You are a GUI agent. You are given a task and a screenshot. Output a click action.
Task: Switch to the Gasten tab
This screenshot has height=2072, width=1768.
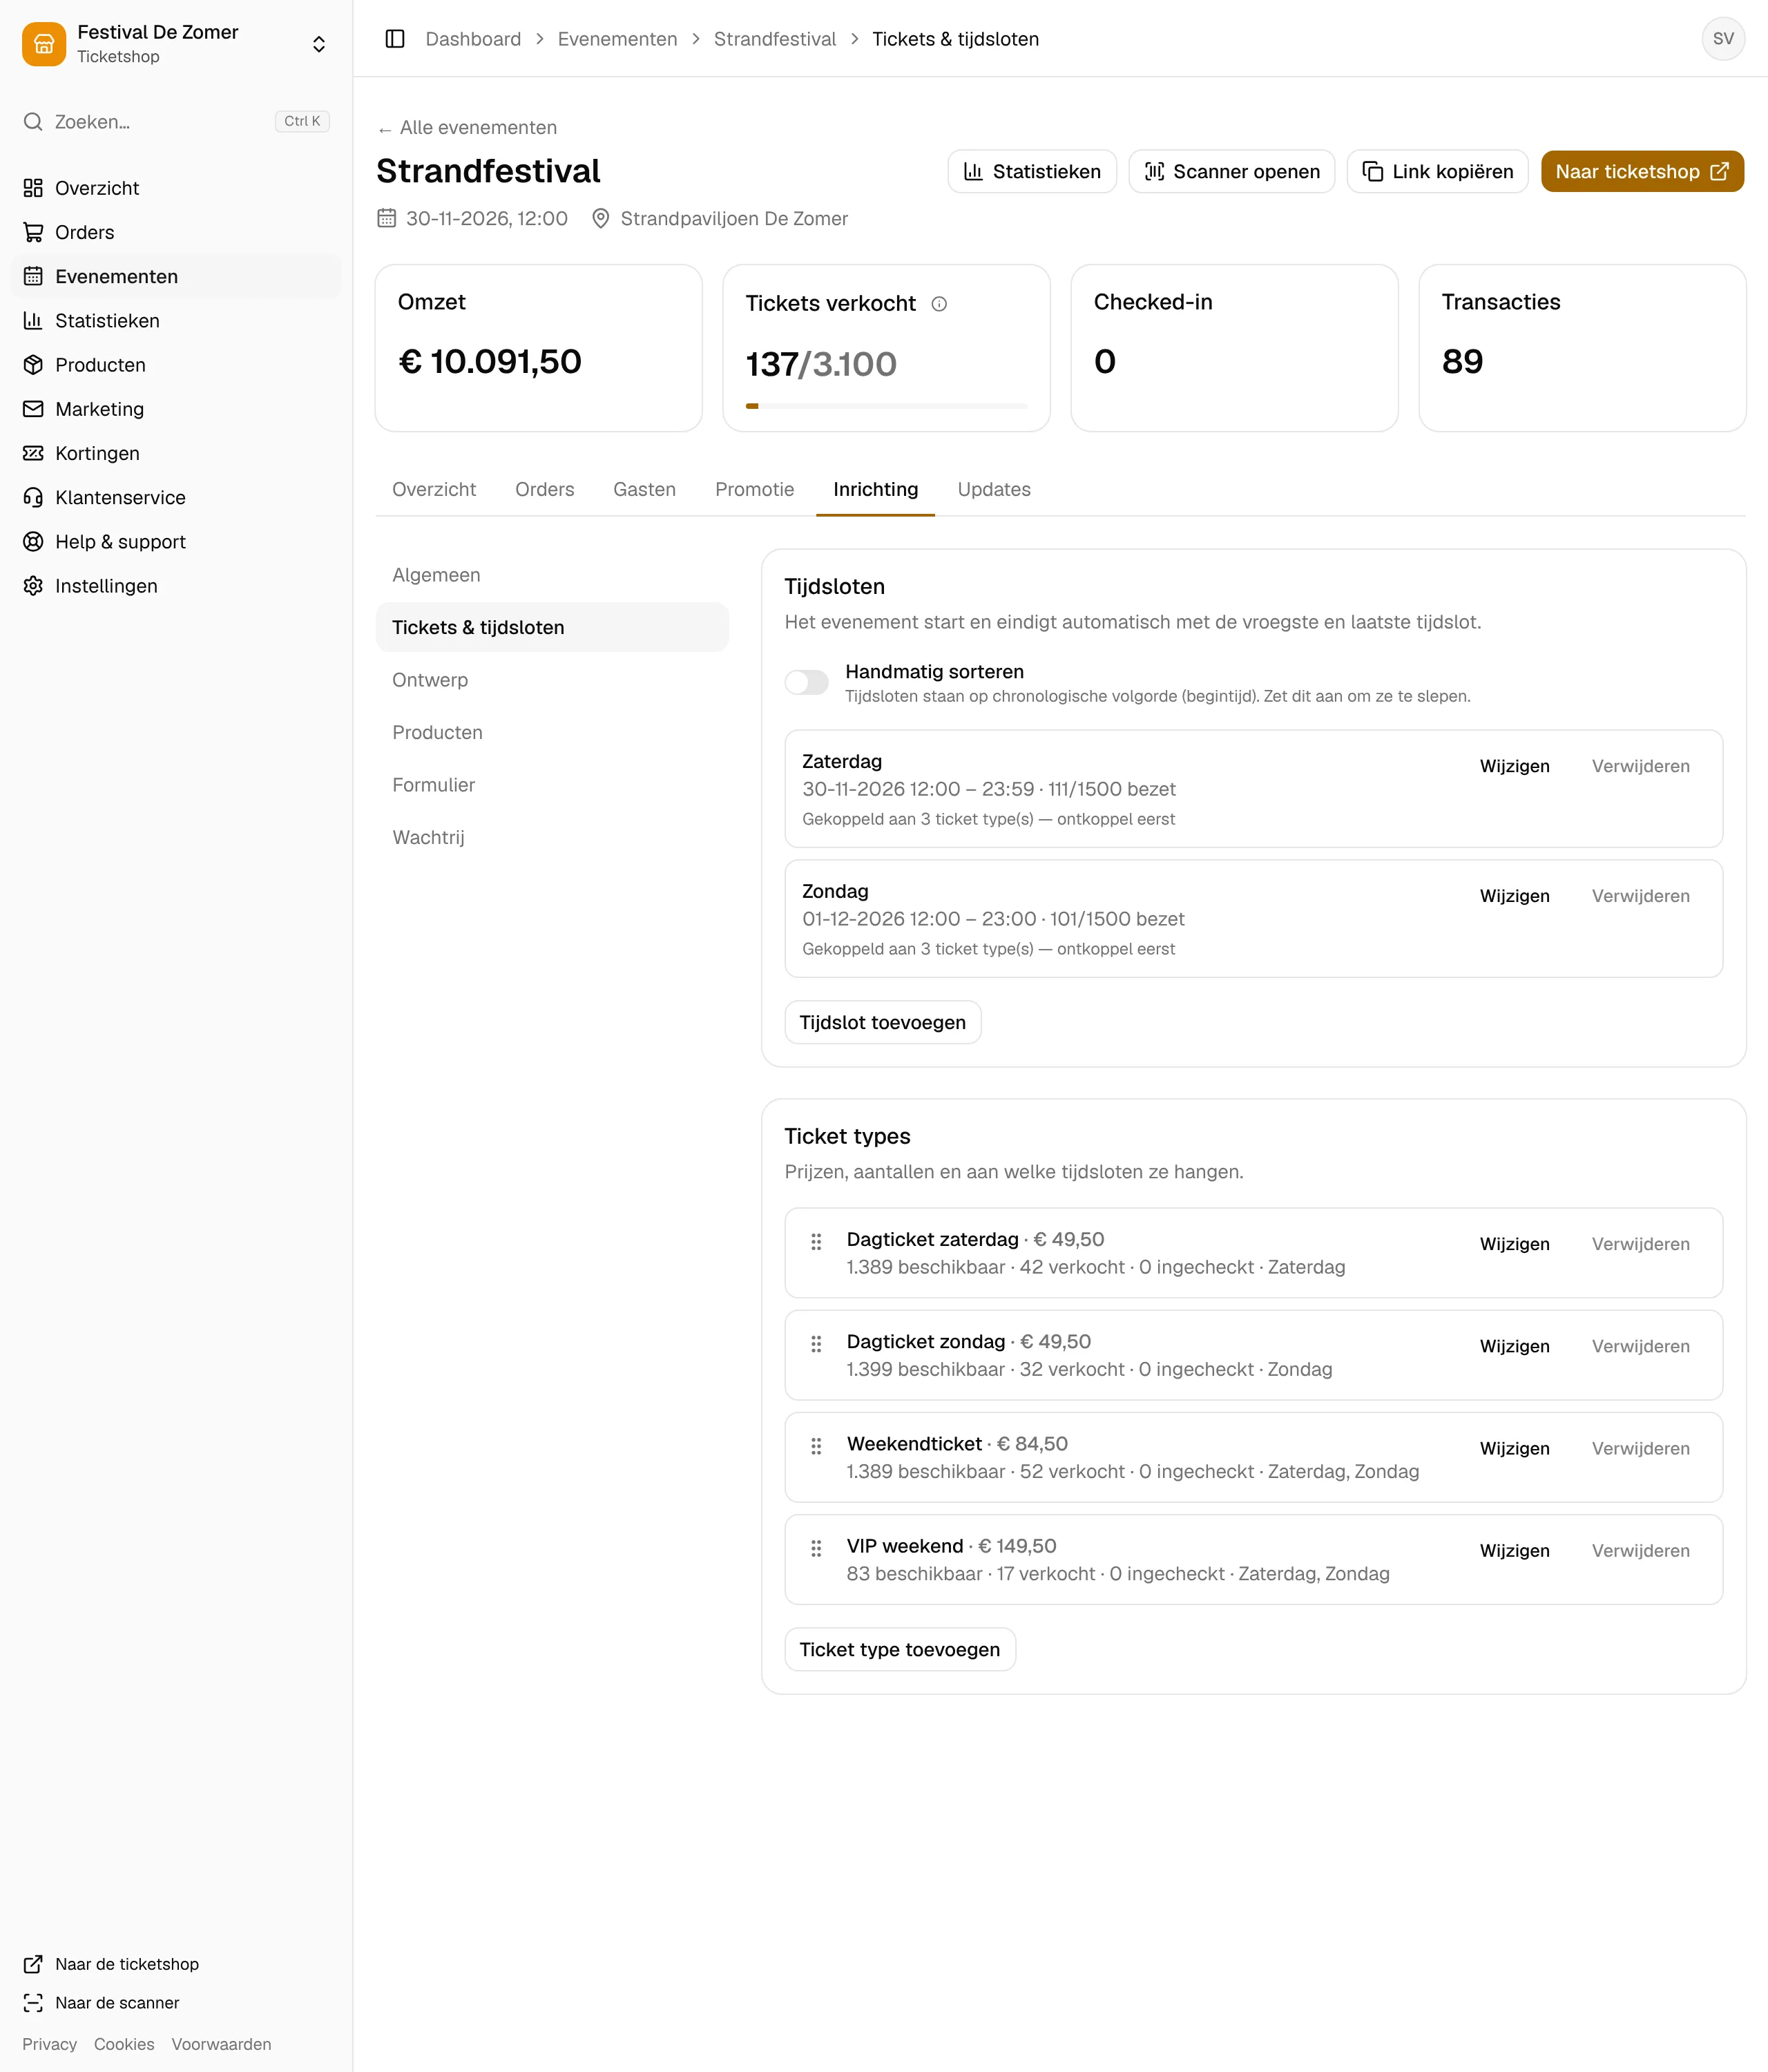644,490
